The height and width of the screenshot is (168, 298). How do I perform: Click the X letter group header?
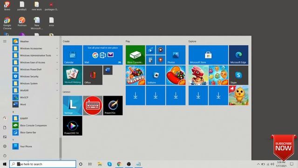pos(14,112)
